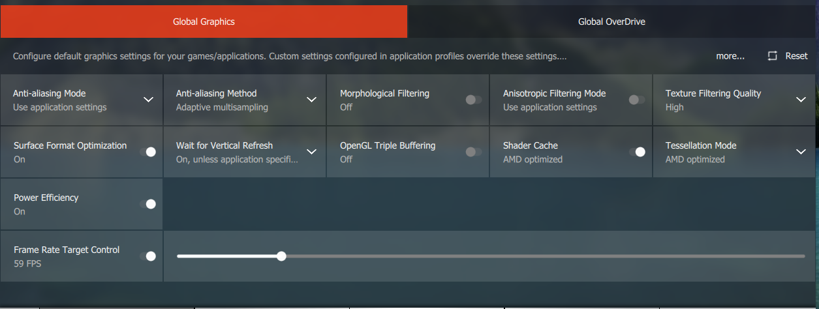Expand Texture Filtering Quality options
Screen dimensions: 819x309
pos(801,100)
